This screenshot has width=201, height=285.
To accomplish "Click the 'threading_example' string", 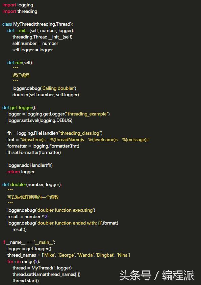I will coord(87,114).
